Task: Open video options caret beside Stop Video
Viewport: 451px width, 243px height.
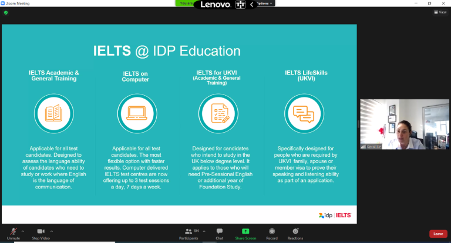Action: (x=52, y=231)
